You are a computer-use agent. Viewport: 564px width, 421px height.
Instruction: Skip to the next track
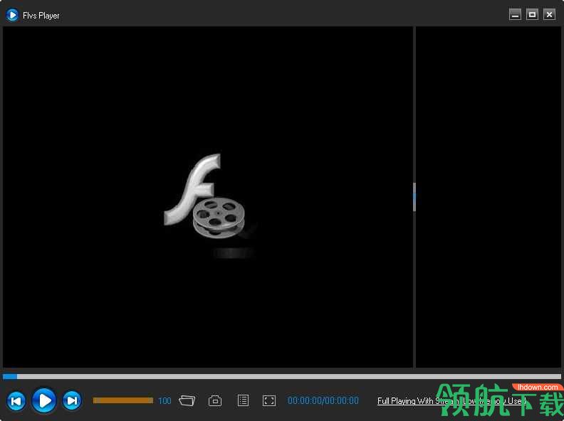click(72, 400)
